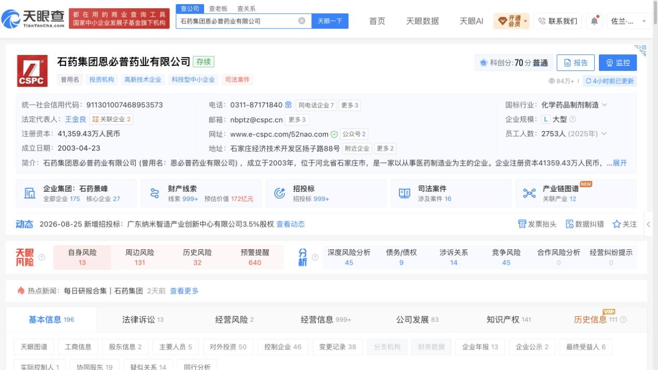Click the 查看动态 link
658x370 pixels.
click(290, 224)
